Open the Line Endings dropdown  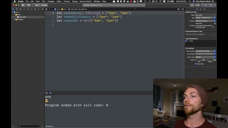tap(205, 54)
